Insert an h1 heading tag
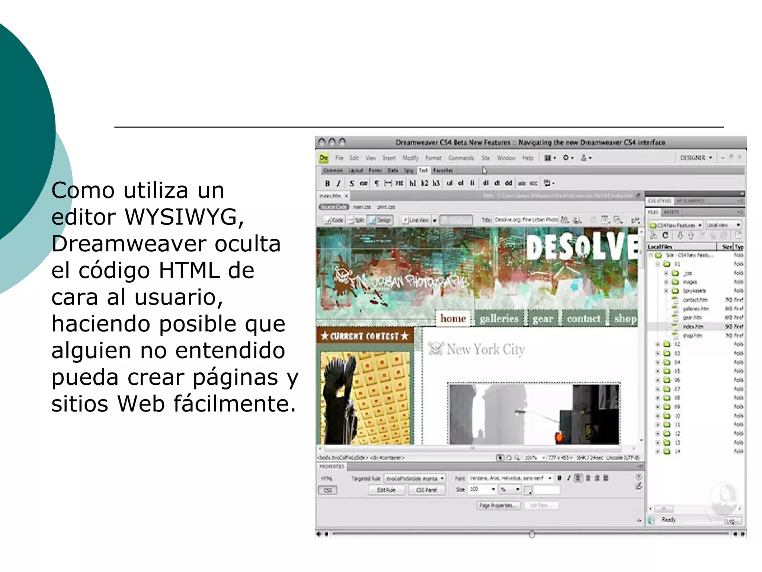 (x=413, y=183)
